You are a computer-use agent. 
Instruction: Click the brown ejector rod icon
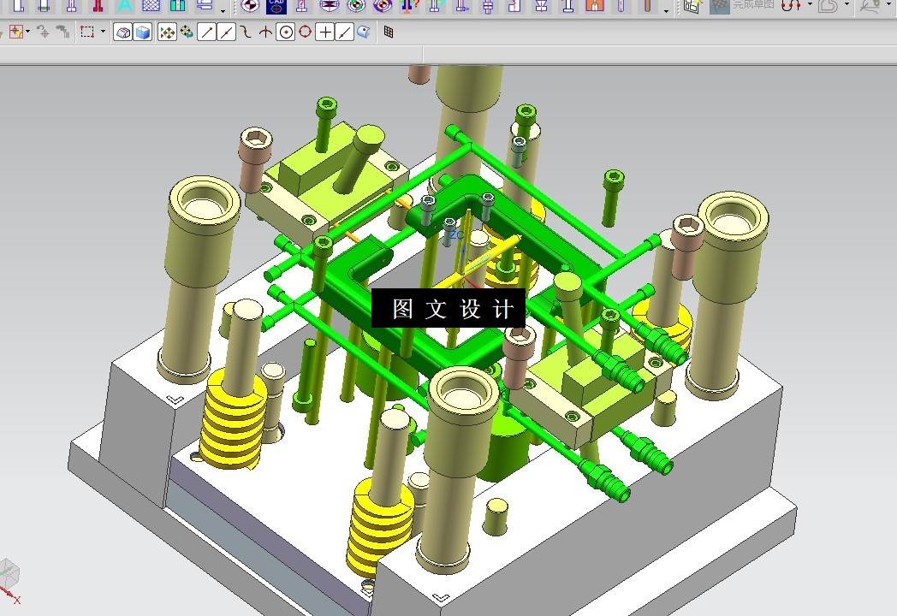[x=647, y=6]
